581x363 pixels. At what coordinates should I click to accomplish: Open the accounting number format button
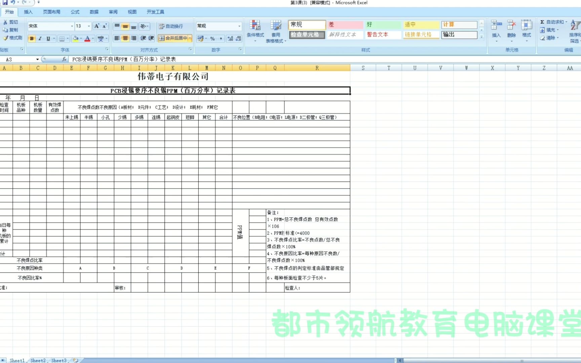pyautogui.click(x=202, y=38)
